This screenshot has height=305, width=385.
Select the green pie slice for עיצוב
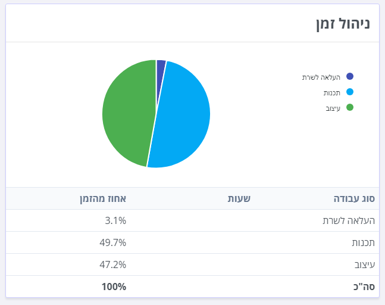point(128,113)
